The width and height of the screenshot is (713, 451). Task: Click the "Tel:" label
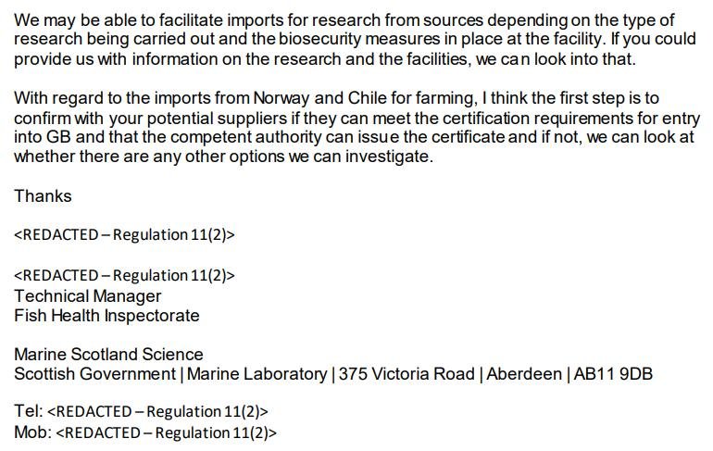point(28,411)
